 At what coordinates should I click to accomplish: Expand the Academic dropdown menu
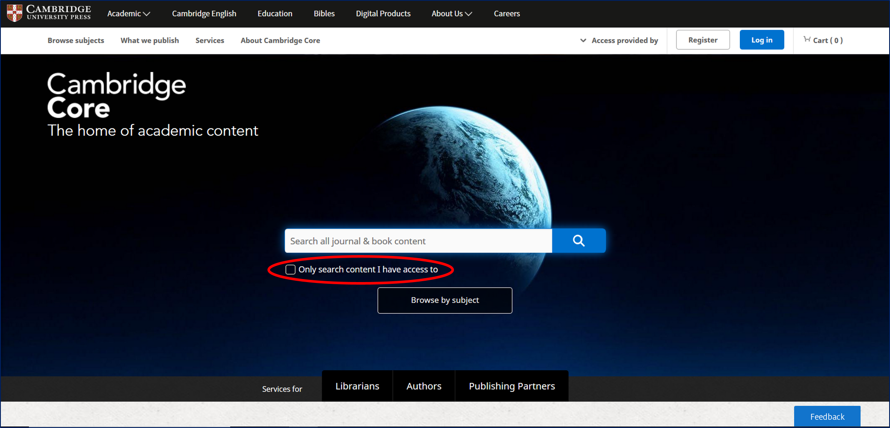tap(129, 14)
